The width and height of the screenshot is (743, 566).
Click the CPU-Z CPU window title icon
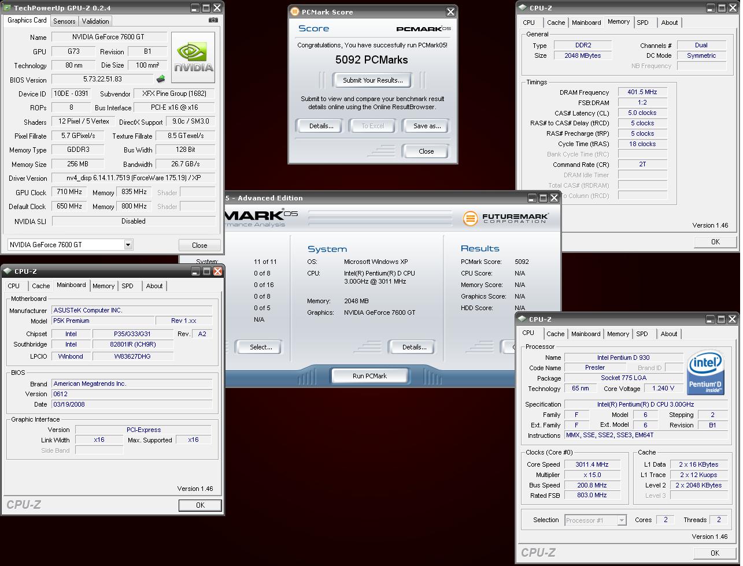tap(523, 319)
